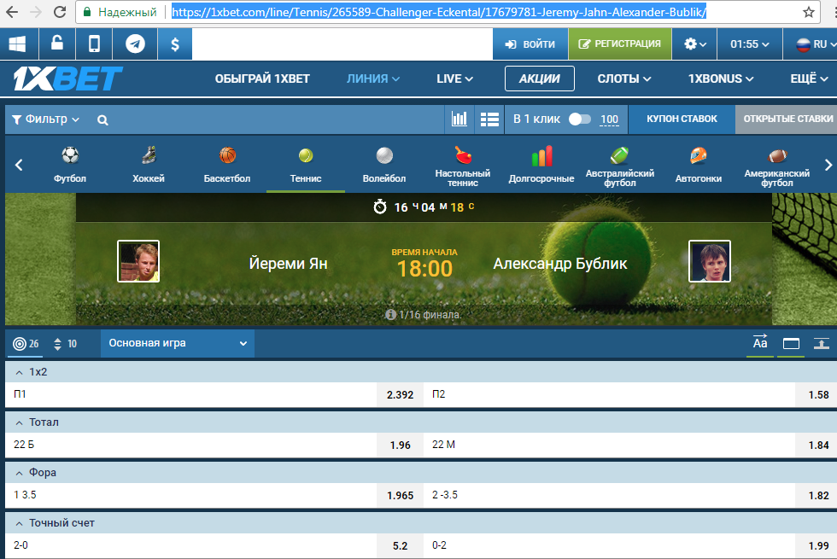Click the unlocked padlock icon

(56, 44)
